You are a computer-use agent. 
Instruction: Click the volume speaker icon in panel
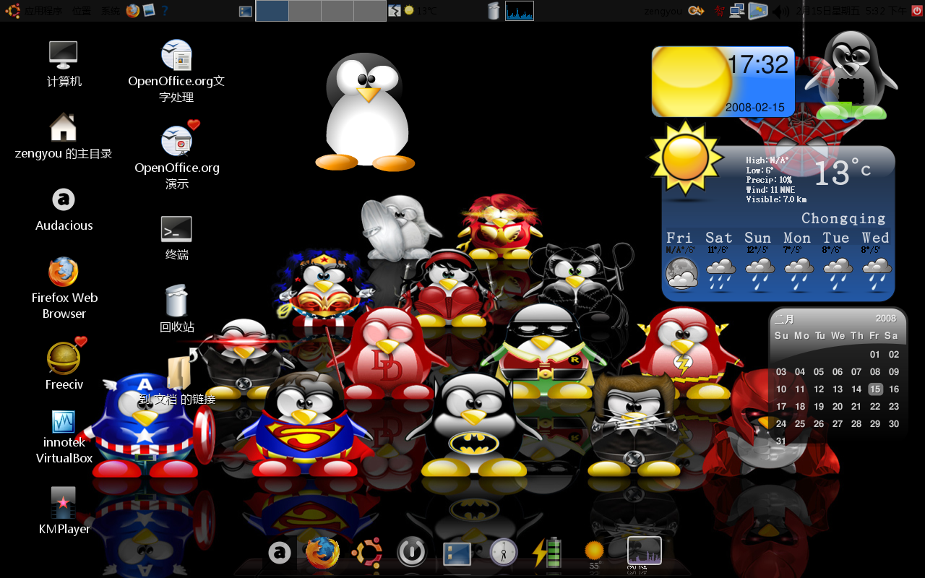[781, 11]
